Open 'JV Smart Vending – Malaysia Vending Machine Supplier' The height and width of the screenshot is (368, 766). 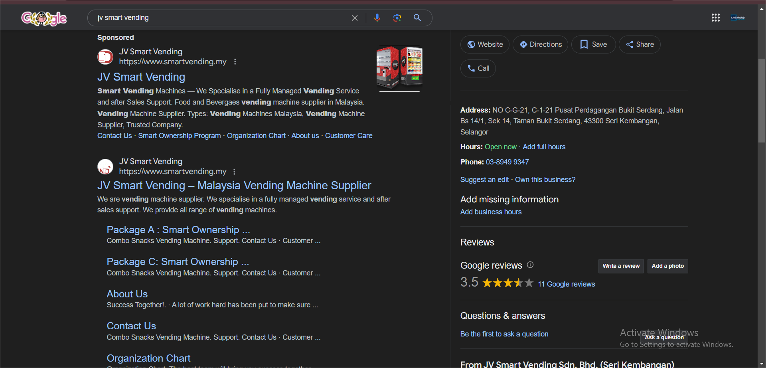click(234, 186)
